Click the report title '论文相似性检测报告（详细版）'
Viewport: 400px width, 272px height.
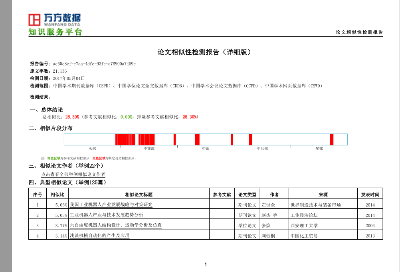(204, 52)
